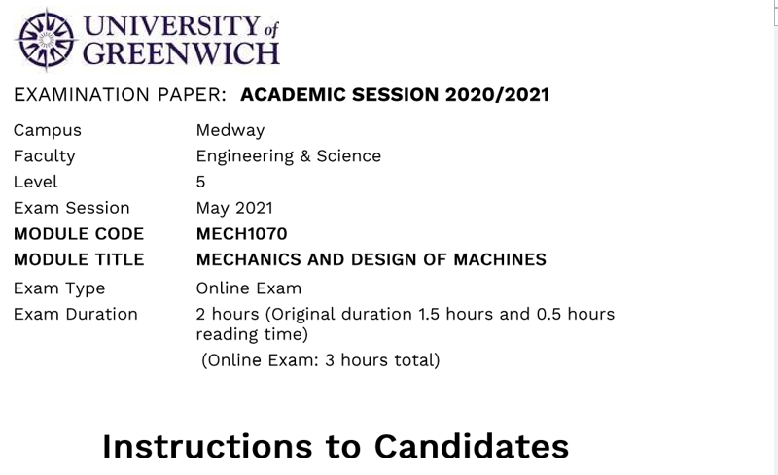This screenshot has width=778, height=475.
Task: Click the MODULE TITLE label
Action: 79,259
